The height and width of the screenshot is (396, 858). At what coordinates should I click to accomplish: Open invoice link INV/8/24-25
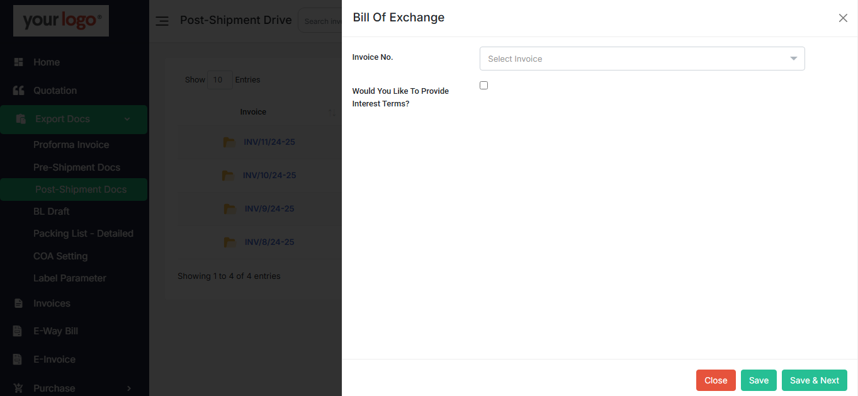pyautogui.click(x=269, y=242)
